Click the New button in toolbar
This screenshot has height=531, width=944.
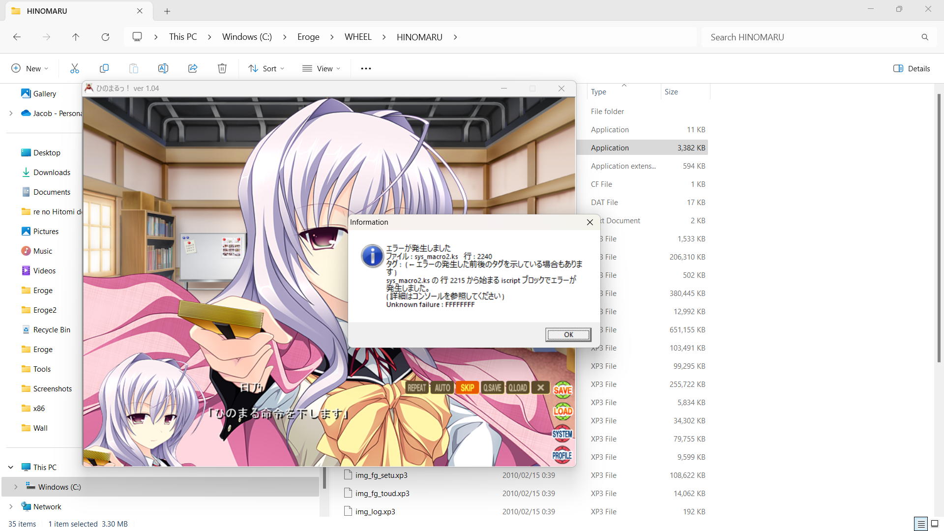(x=29, y=68)
